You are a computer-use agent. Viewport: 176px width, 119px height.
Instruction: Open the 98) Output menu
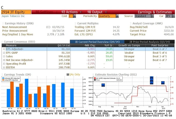pos(95,12)
